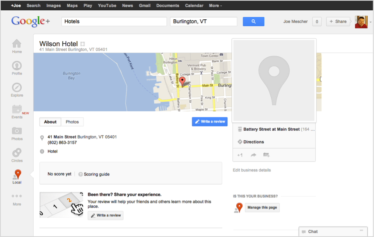This screenshot has width=374, height=237.
Task: Switch to the About tab
Action: [50, 122]
